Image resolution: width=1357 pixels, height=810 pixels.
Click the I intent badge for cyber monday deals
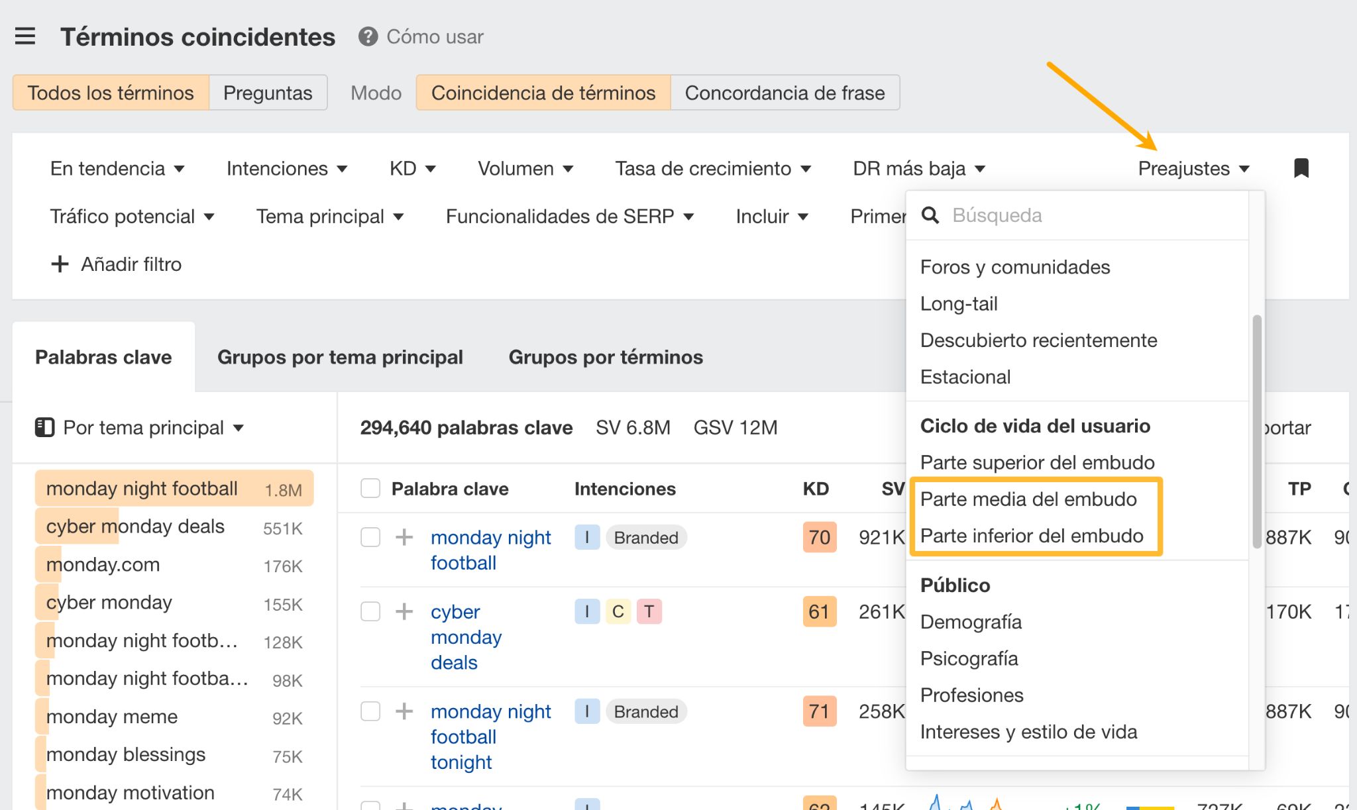point(587,611)
